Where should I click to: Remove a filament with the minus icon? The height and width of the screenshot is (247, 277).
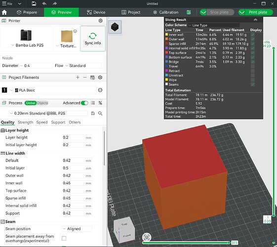point(85,78)
